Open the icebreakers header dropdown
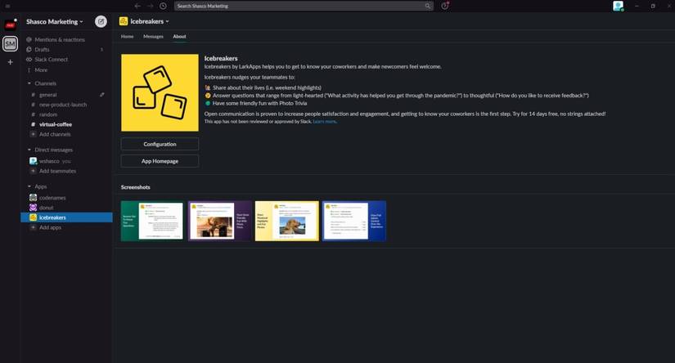 pos(168,21)
